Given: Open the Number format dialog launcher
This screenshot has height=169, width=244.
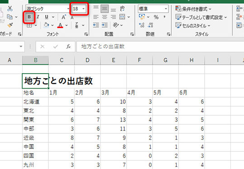Looking at the screenshot, I should pyautogui.click(x=169, y=34).
